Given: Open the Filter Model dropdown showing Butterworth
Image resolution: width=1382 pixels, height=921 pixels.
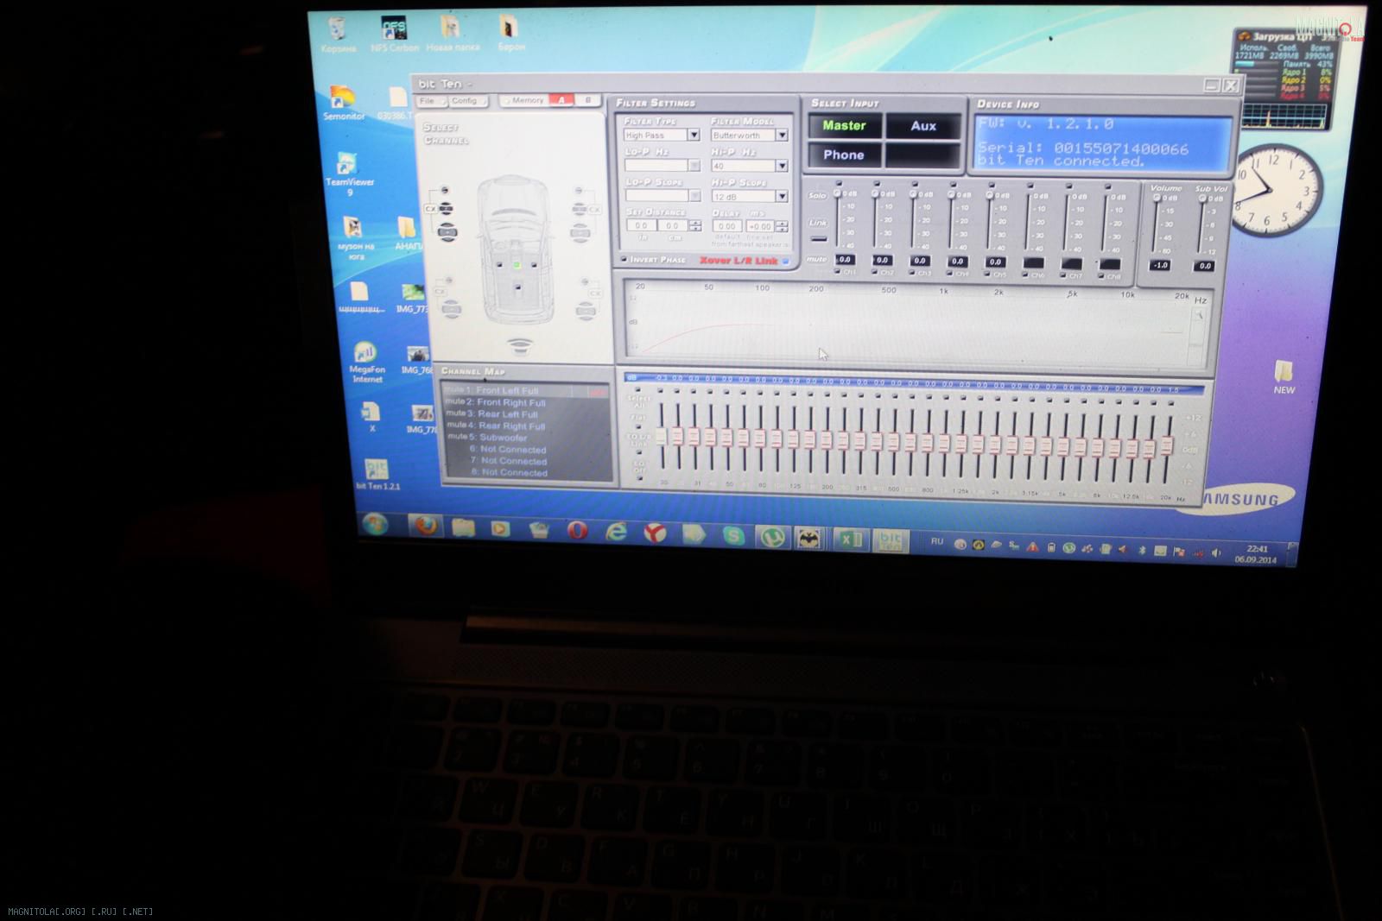Looking at the screenshot, I should pyautogui.click(x=749, y=136).
